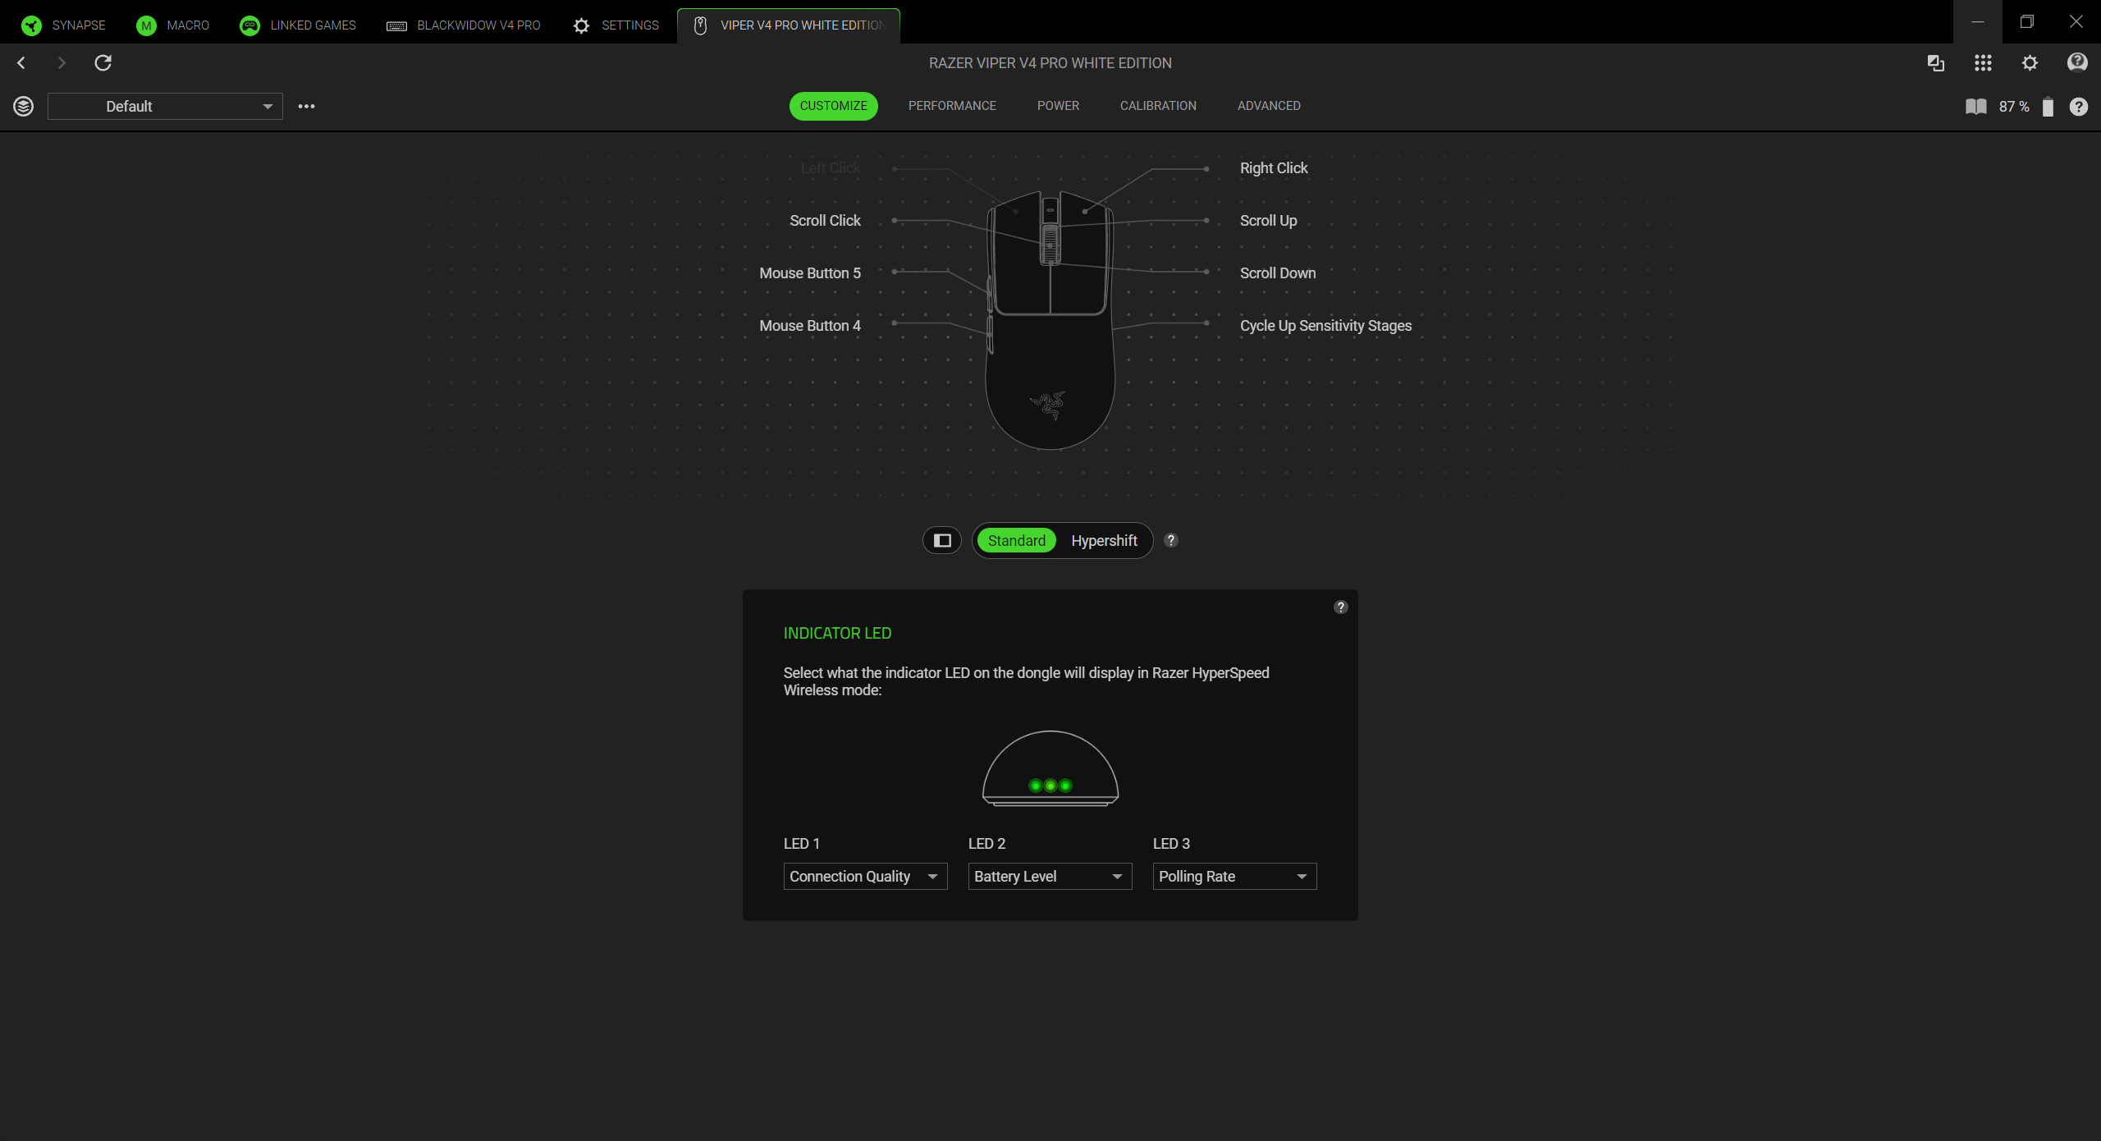
Task: Open the LED 3 Polling Rate dropdown
Action: (x=1234, y=876)
